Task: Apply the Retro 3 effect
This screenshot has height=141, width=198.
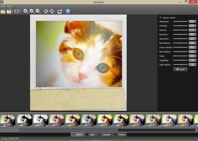Action: tap(57, 120)
